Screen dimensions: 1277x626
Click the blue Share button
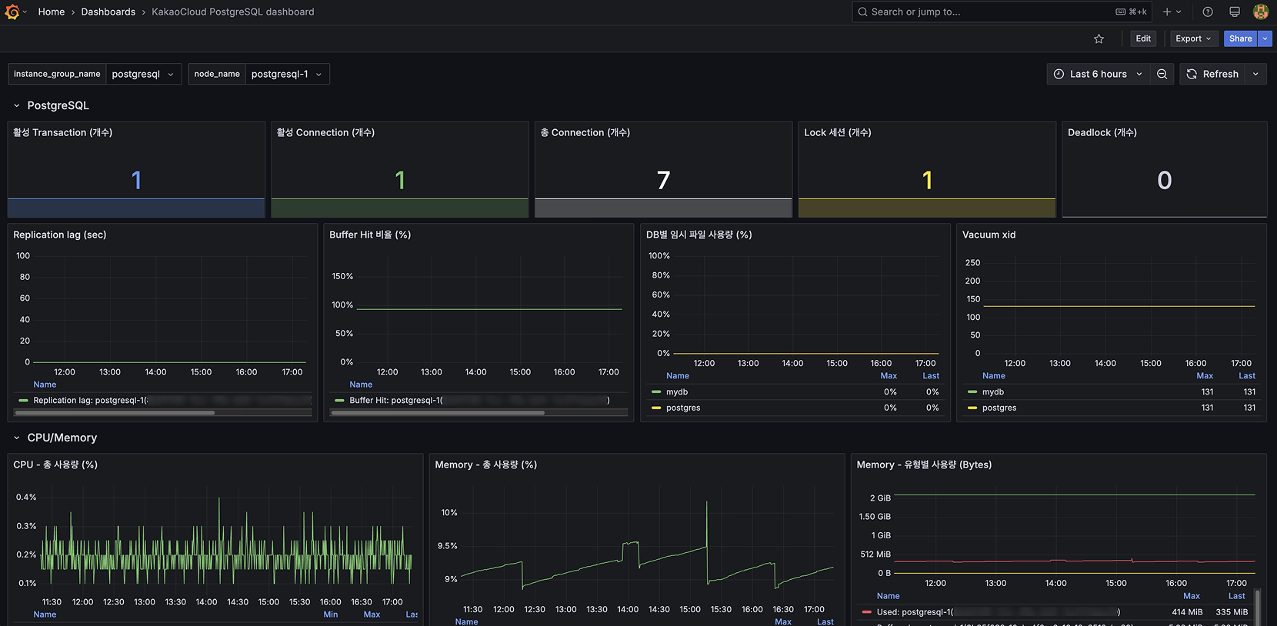coord(1240,38)
